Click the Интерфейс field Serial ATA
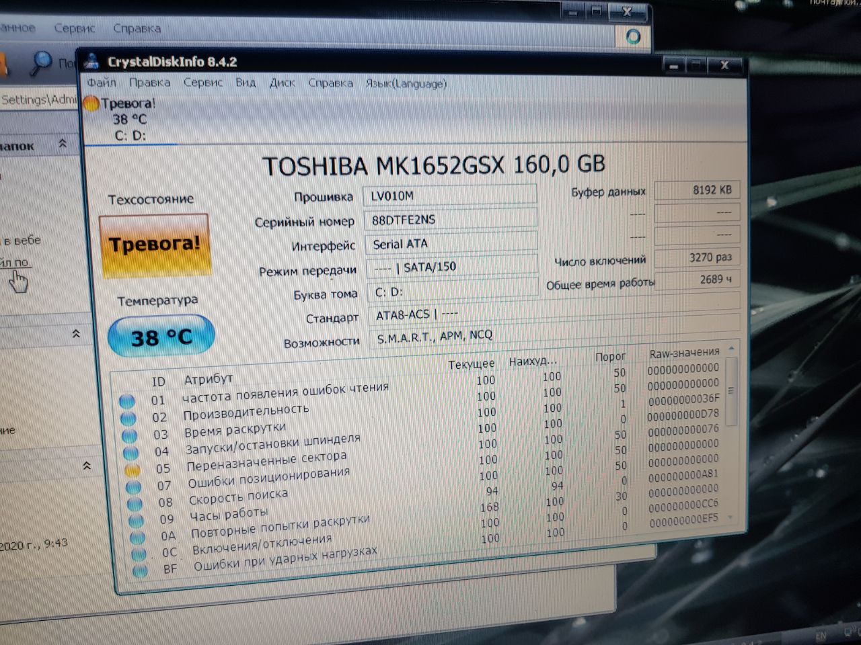 (451, 243)
